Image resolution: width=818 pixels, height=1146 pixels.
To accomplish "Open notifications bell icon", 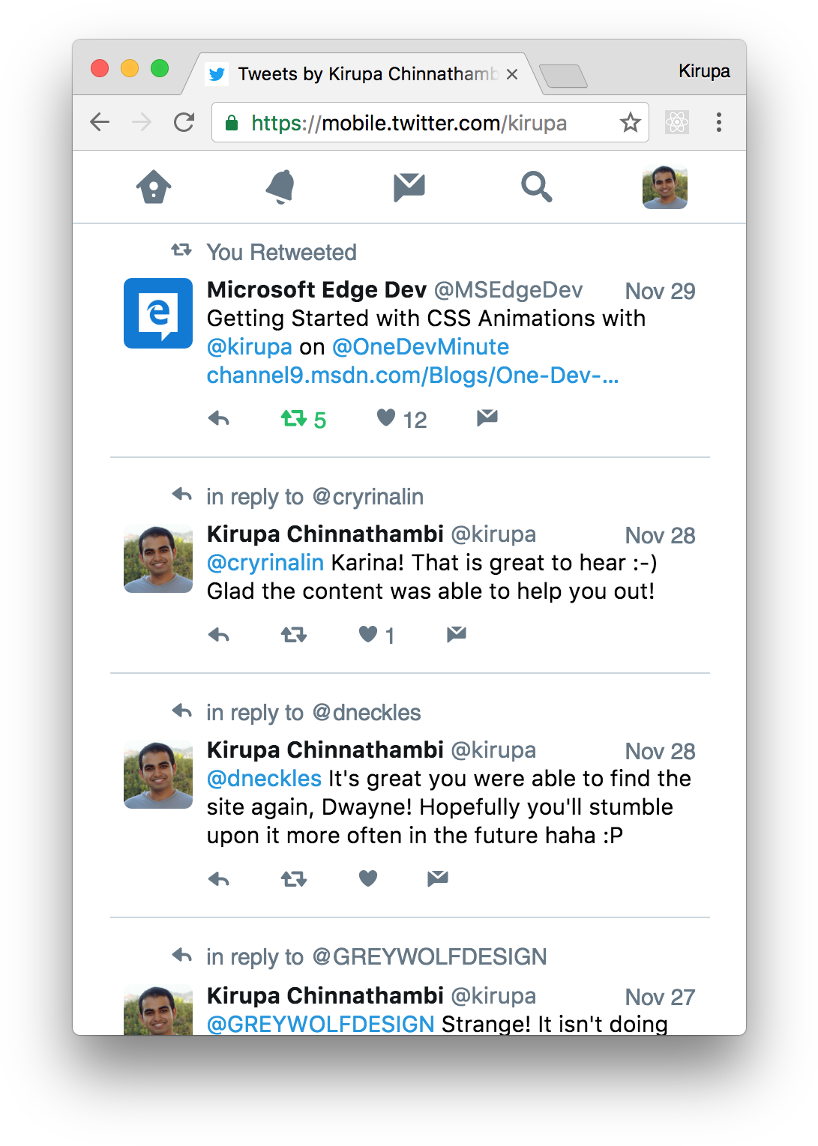I will pyautogui.click(x=281, y=187).
